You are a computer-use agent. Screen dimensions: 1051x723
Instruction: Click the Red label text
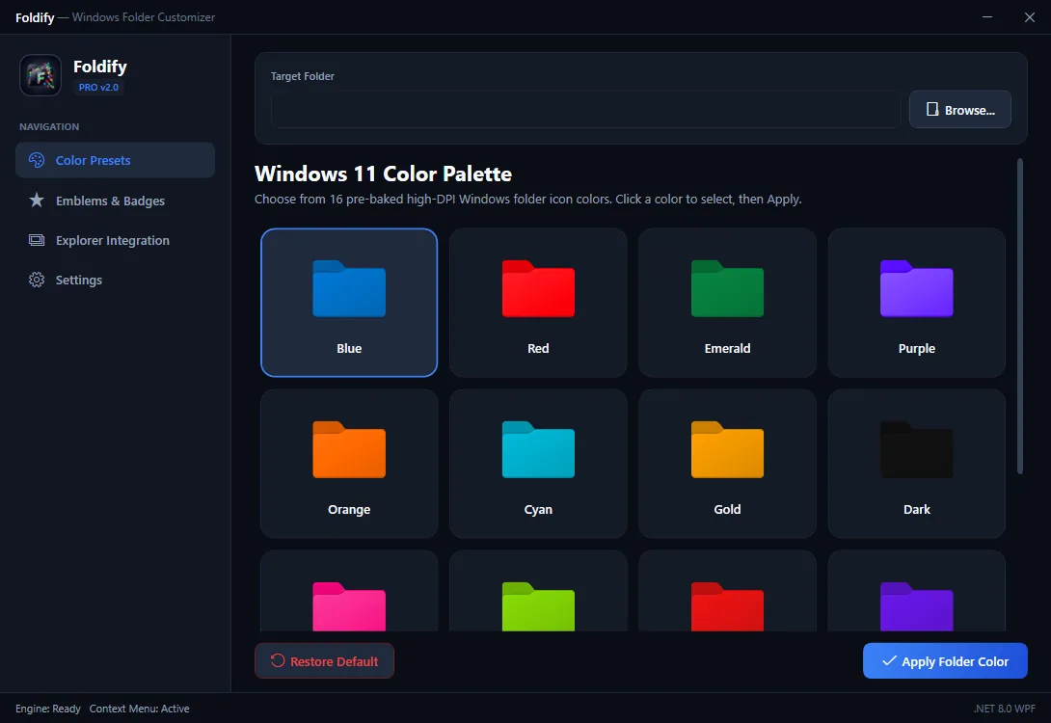[x=538, y=348]
